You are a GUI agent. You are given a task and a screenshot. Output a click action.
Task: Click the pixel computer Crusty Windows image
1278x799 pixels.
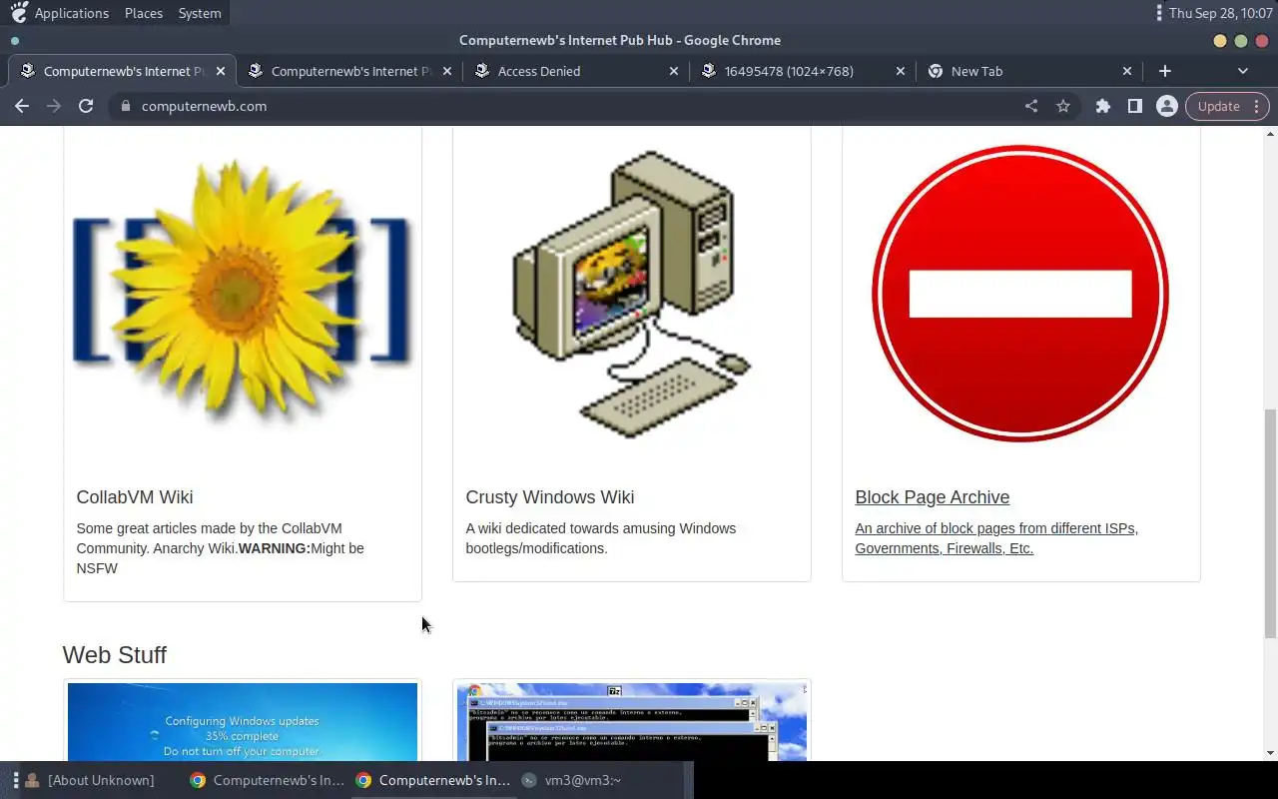(632, 295)
